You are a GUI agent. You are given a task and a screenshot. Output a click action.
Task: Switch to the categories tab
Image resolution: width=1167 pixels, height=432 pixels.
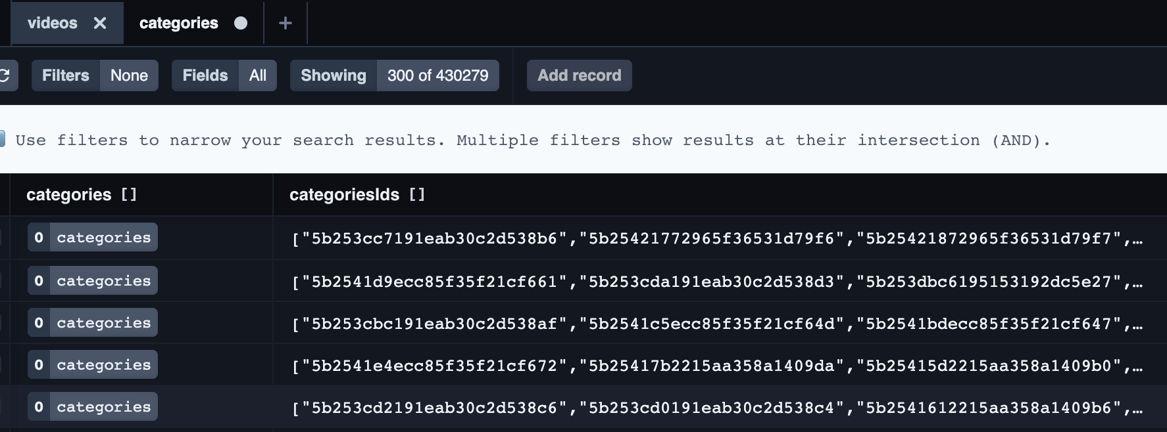click(x=178, y=23)
